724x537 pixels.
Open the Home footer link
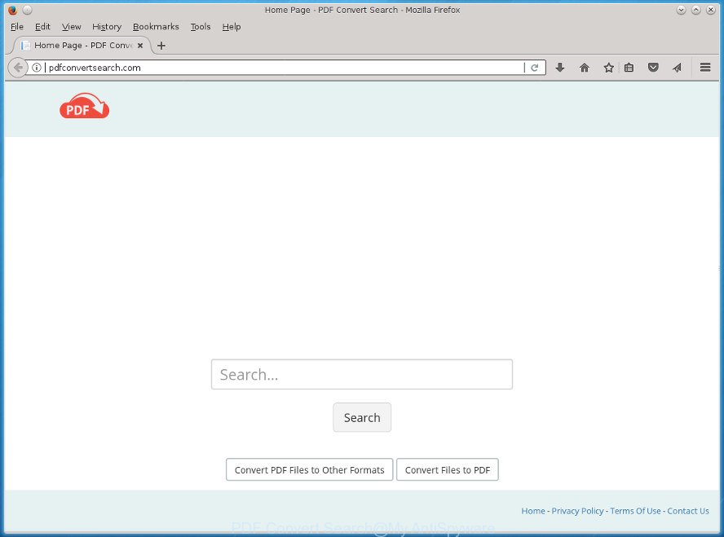click(x=533, y=511)
